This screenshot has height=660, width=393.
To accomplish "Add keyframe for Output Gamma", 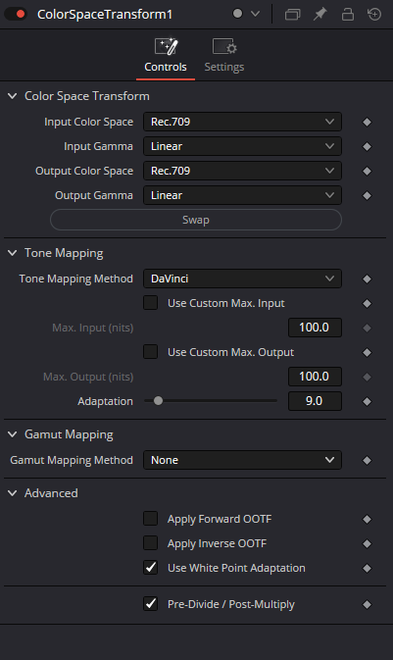I will [x=367, y=195].
